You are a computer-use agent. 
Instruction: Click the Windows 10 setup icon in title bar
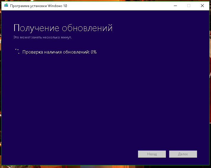(6, 6)
